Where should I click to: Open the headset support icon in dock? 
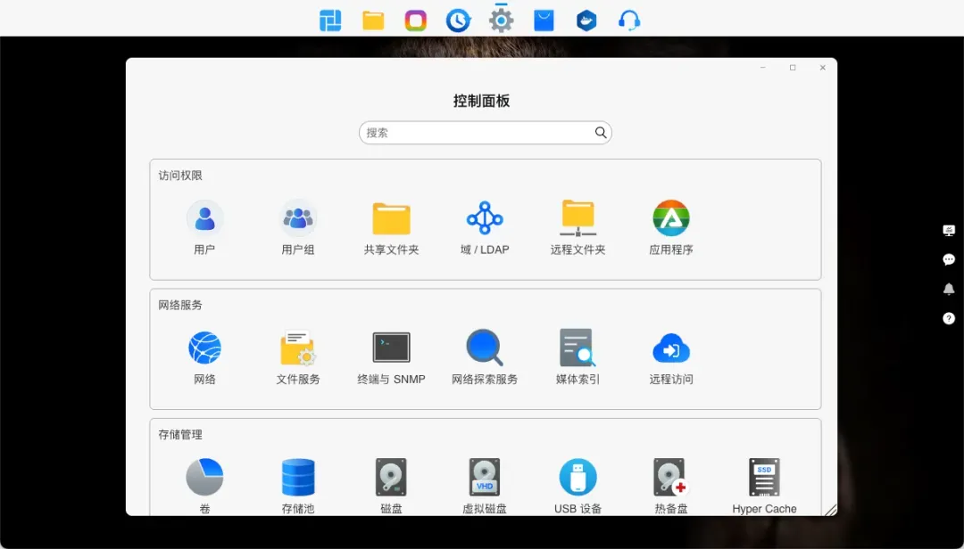pos(629,20)
